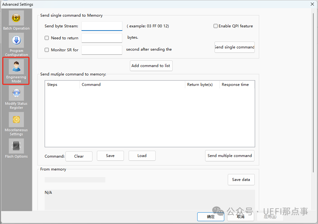Open the Modify Status Register icon
Image resolution: width=318 pixels, height=224 pixels.
(16, 94)
